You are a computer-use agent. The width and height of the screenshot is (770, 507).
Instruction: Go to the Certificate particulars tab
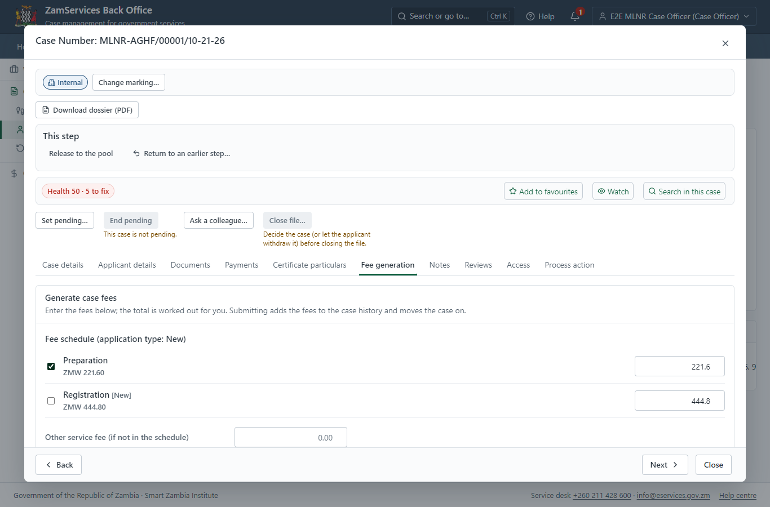pyautogui.click(x=309, y=265)
